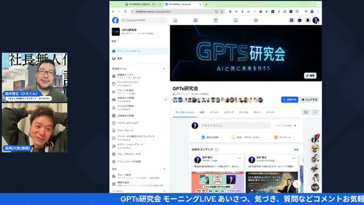Switch to the ファイル tab
364x205 pixels.
click(x=243, y=112)
